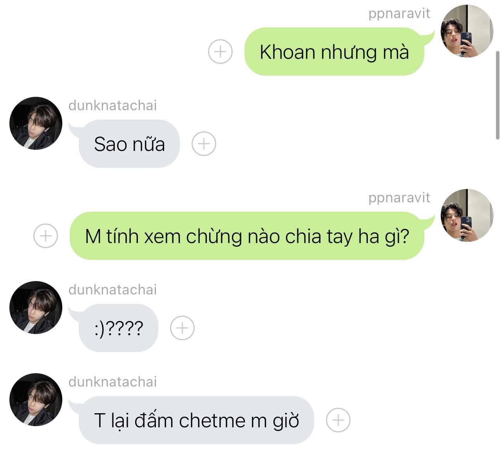Open ppnaravit avatar at top of chat
This screenshot has width=503, height=463.
click(x=467, y=31)
